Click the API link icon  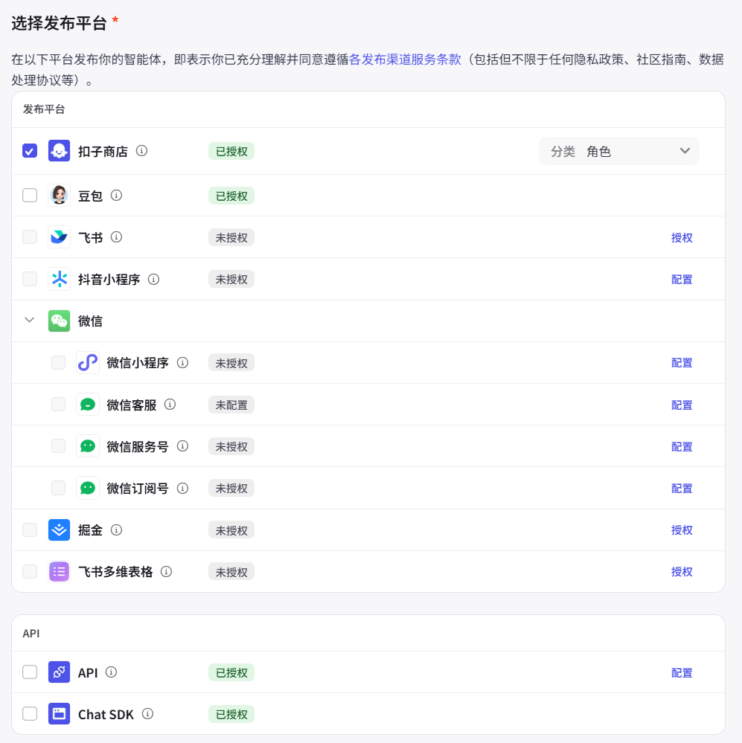click(x=59, y=672)
